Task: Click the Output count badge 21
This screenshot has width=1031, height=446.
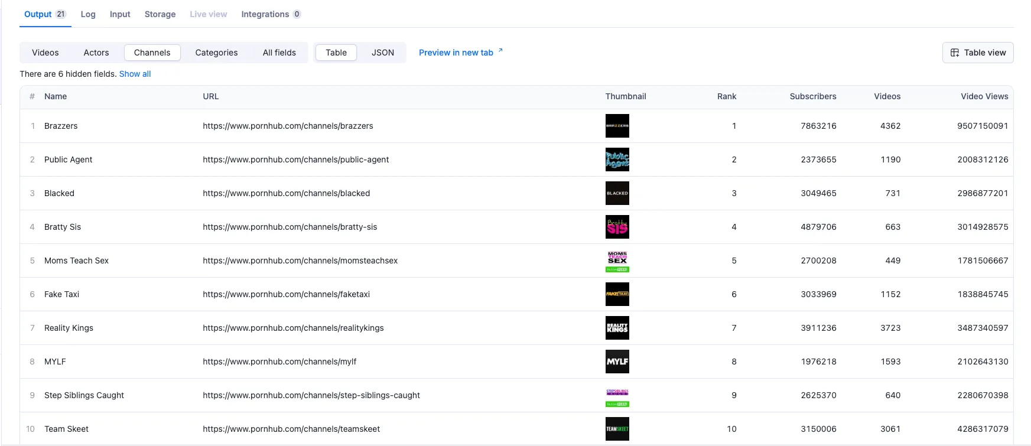Action: (x=61, y=14)
